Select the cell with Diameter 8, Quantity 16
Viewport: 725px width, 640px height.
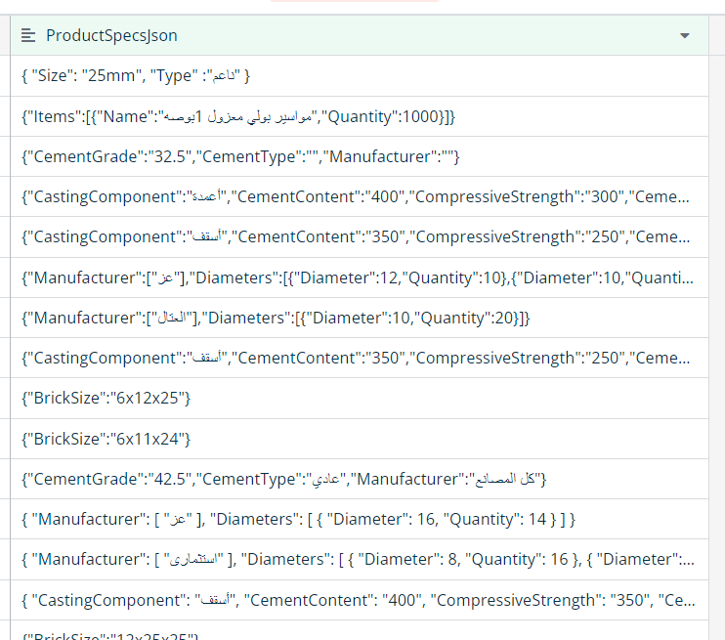[359, 559]
